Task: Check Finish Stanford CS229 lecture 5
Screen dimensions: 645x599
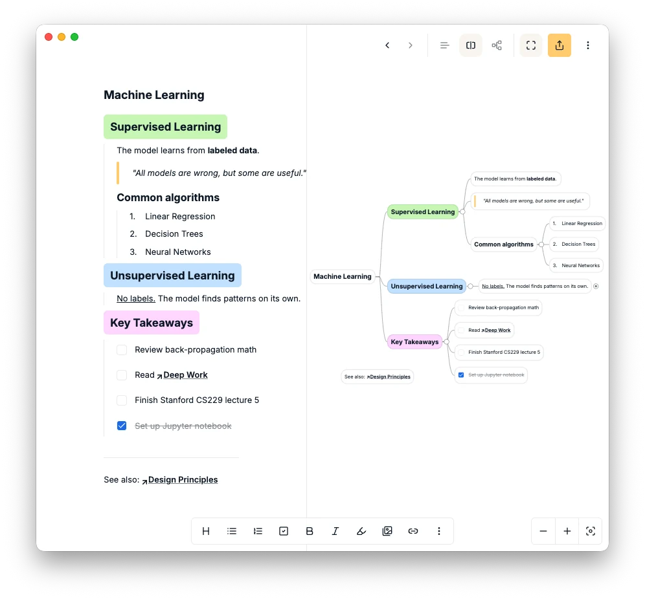Action: (x=122, y=400)
